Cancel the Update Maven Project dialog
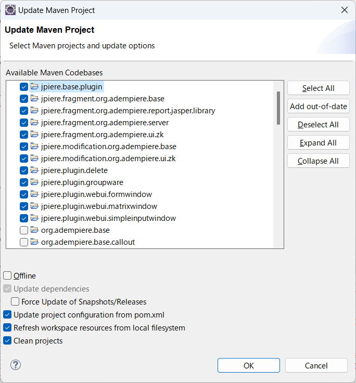This screenshot has width=356, height=383. (316, 365)
